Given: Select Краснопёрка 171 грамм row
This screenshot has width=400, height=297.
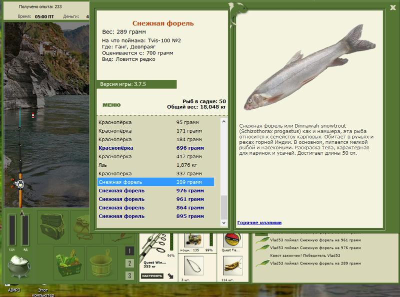Looking at the screenshot, I should 156,131.
